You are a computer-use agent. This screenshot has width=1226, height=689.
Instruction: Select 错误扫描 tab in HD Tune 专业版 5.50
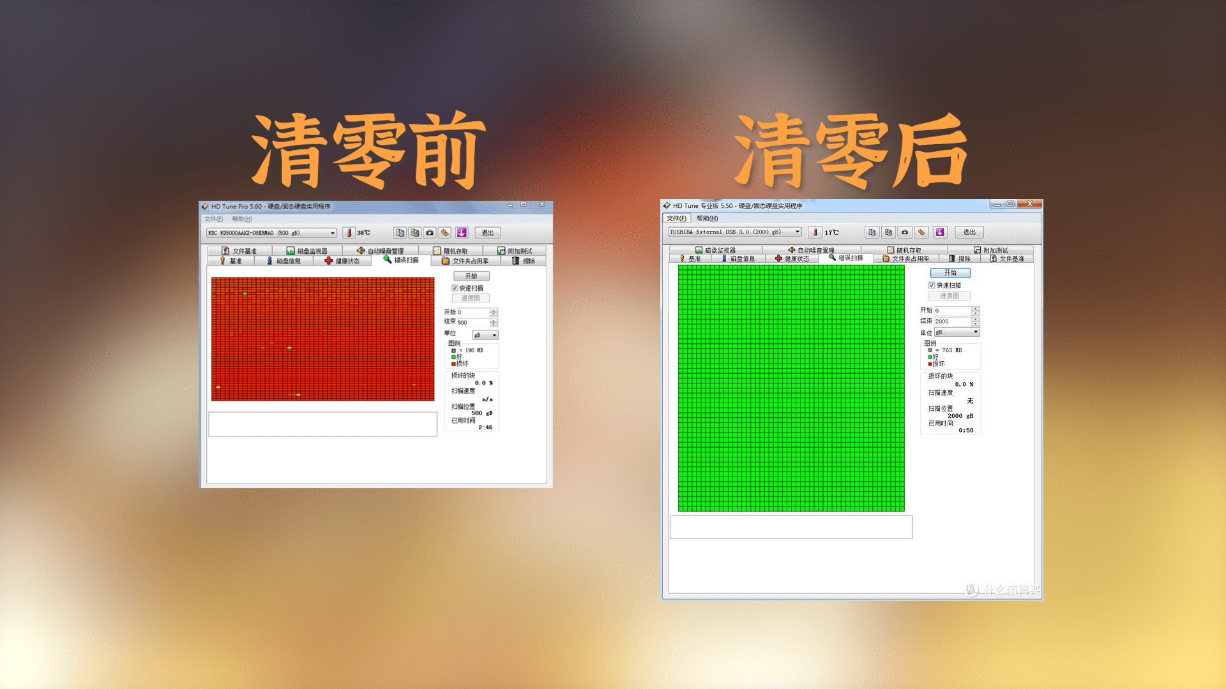pyautogui.click(x=846, y=258)
